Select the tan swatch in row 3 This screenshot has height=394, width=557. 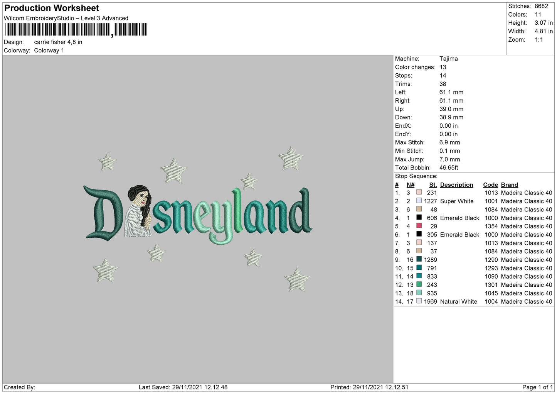pos(419,209)
